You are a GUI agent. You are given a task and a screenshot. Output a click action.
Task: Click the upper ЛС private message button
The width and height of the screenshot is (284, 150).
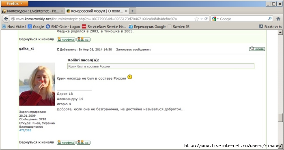tap(83, 39)
